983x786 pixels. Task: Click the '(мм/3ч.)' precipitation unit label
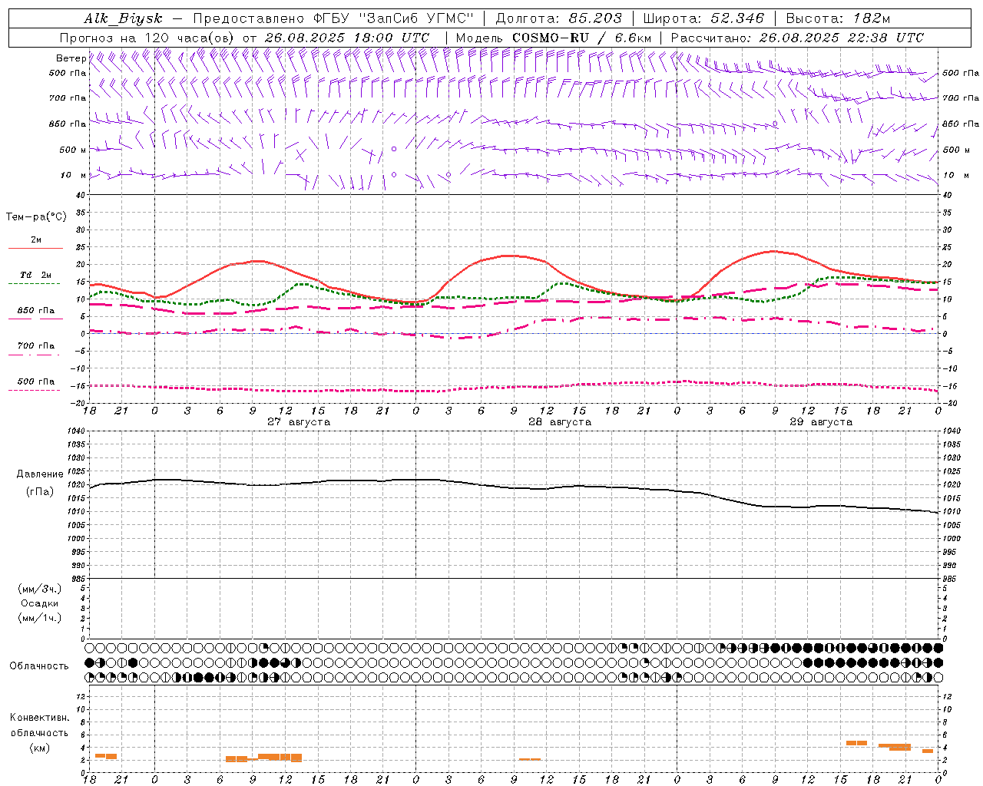coord(40,589)
